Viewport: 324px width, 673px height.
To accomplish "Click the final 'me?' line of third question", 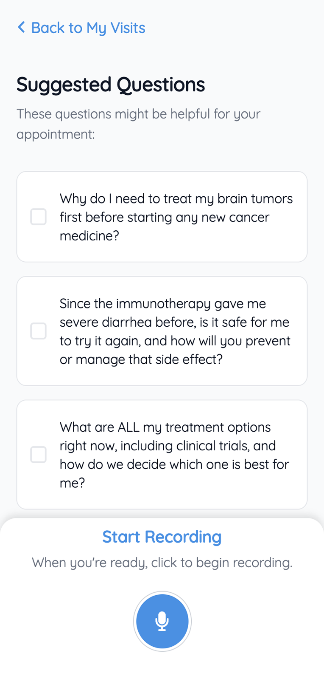I will (72, 483).
